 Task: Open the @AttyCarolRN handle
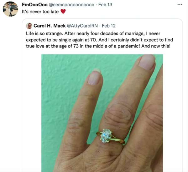(82, 26)
